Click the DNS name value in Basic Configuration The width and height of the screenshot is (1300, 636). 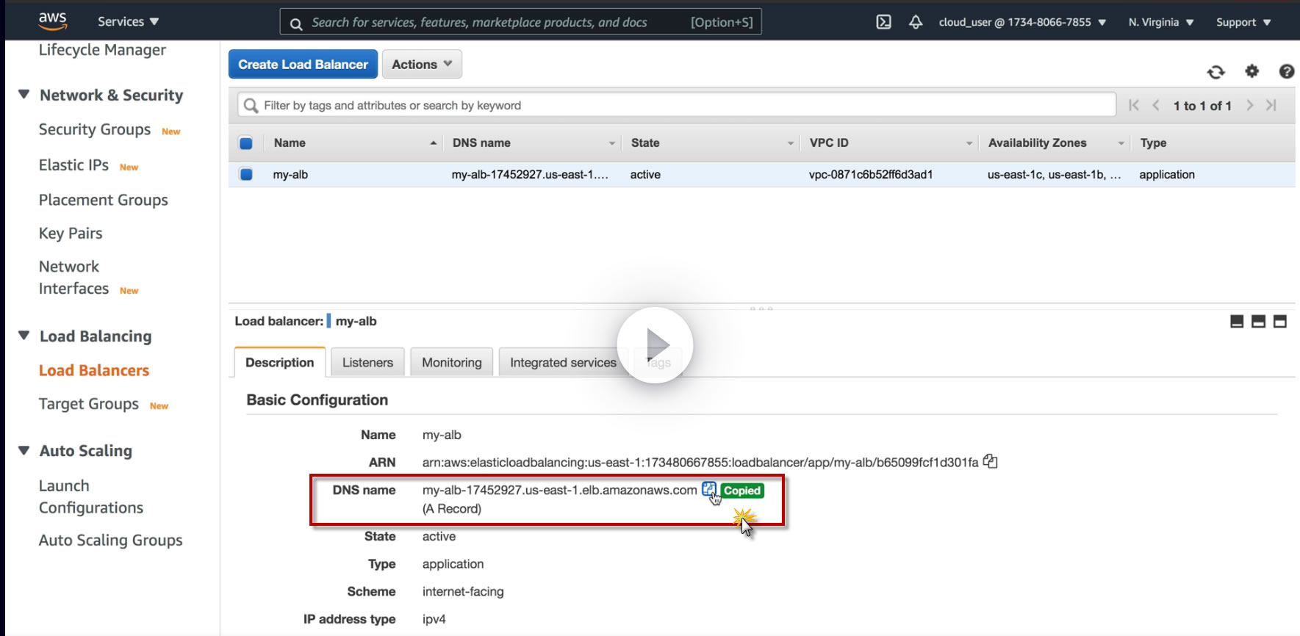coord(559,490)
